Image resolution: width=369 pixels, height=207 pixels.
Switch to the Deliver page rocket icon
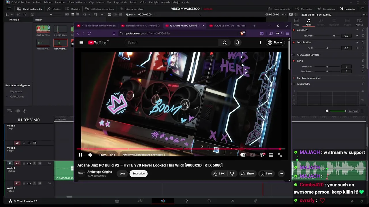(255, 201)
